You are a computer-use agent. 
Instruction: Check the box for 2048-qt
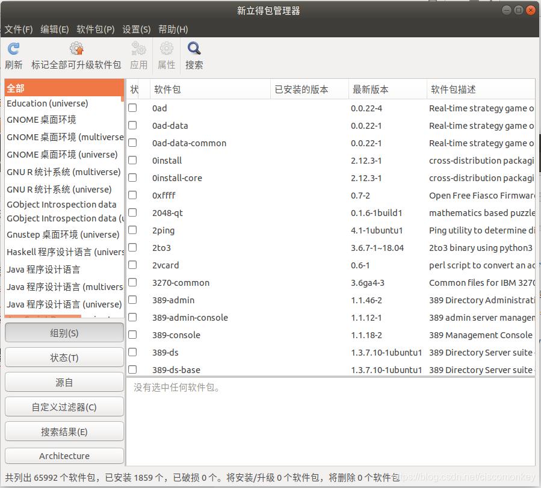point(132,212)
